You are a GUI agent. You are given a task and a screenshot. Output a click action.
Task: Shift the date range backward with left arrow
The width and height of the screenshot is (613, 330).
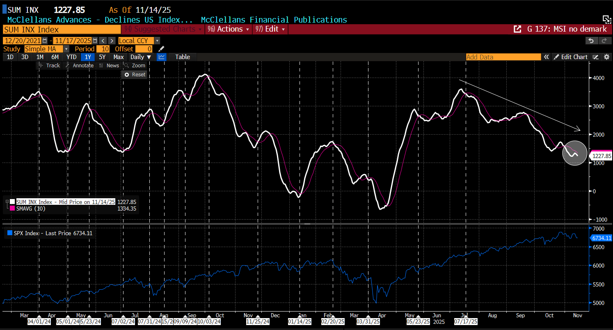pos(103,41)
